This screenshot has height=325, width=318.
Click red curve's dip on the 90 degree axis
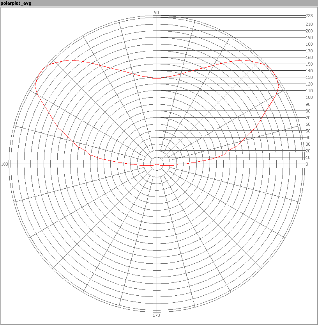pos(157,78)
